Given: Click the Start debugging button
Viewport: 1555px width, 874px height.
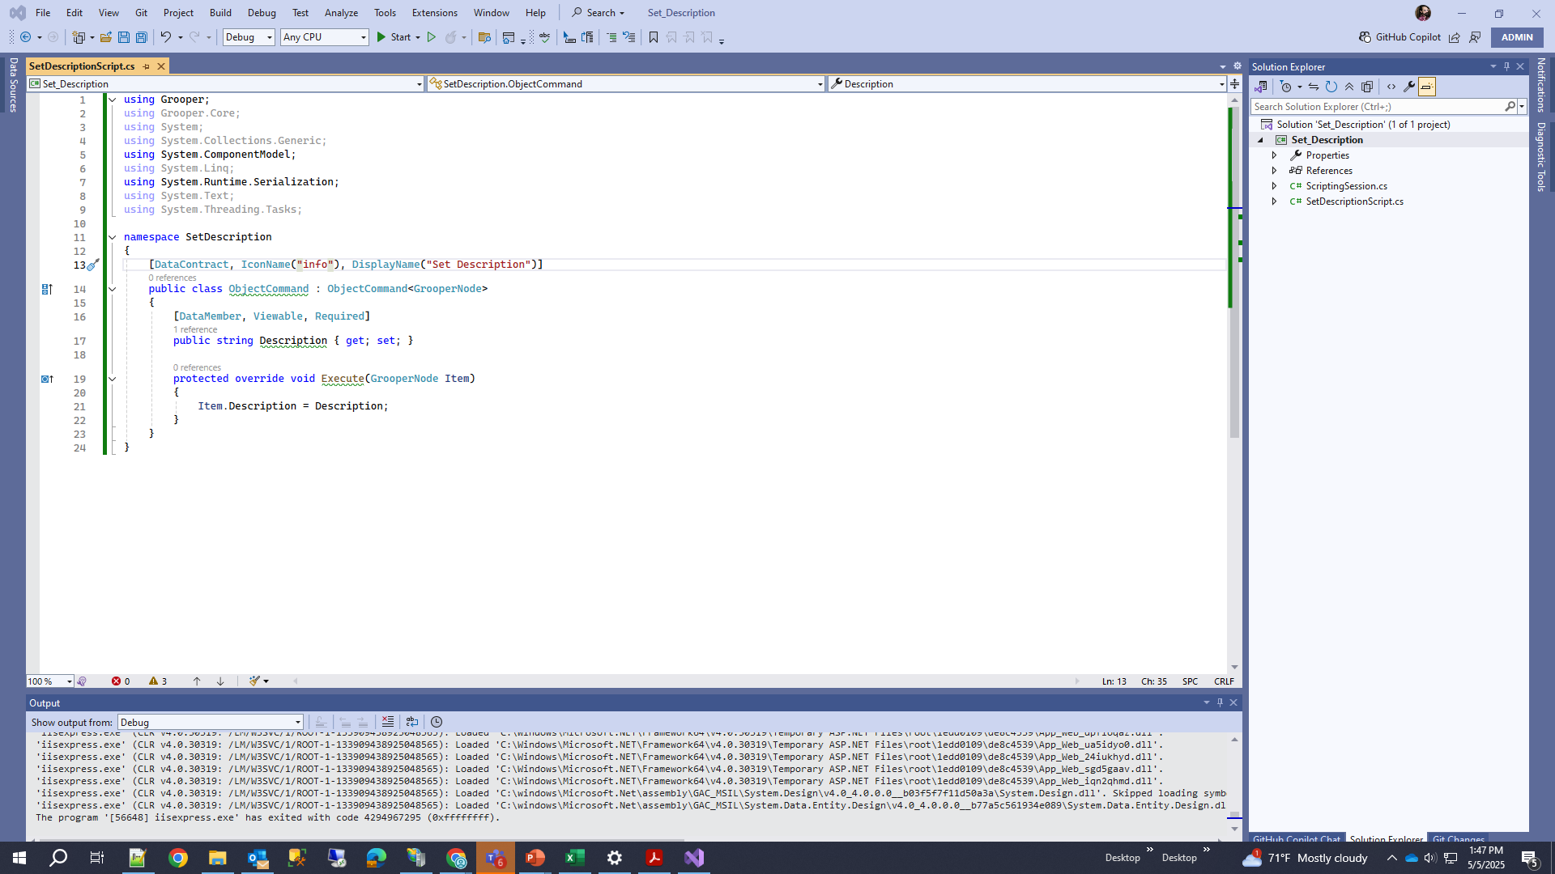Looking at the screenshot, I should coord(394,37).
